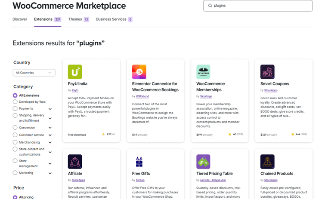This screenshot has height=199, width=325.
Task: Click the search magnifier icon
Action: (x=210, y=6)
